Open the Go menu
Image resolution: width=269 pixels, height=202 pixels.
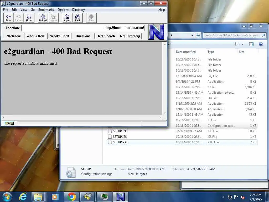point(33,10)
